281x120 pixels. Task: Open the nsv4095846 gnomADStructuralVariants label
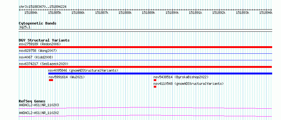tap(83, 71)
